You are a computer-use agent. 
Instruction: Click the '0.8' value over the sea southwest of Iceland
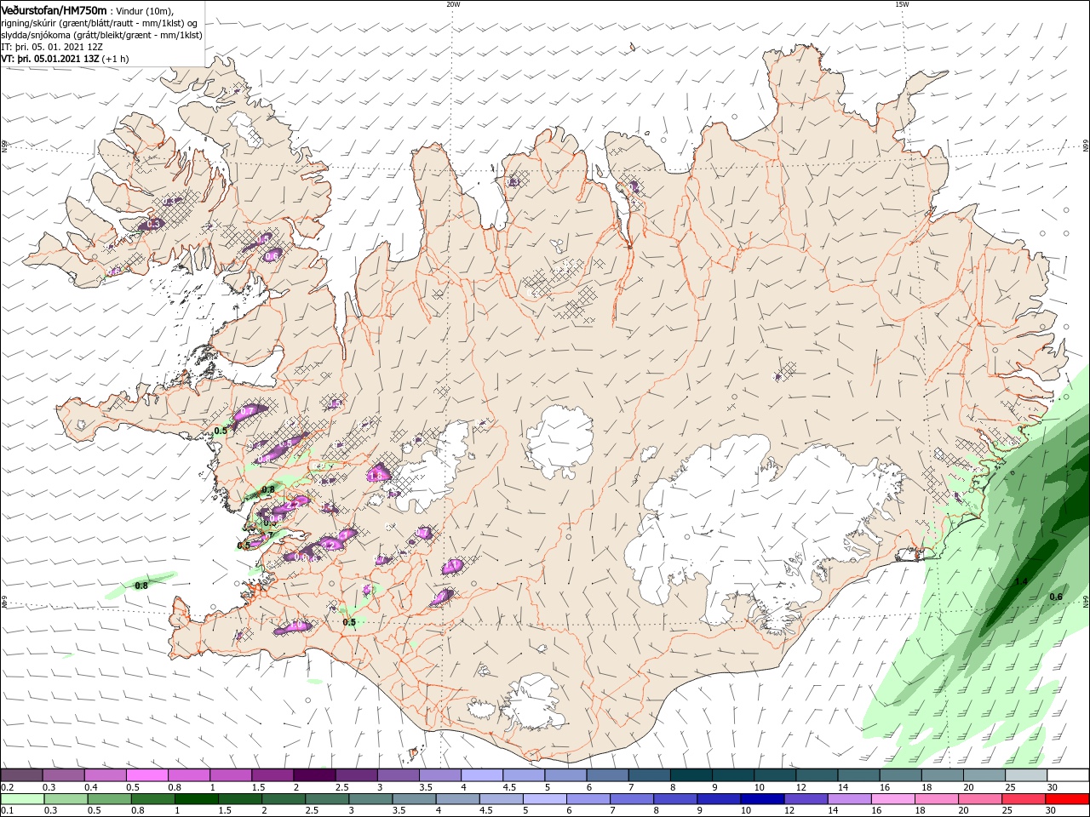141,585
